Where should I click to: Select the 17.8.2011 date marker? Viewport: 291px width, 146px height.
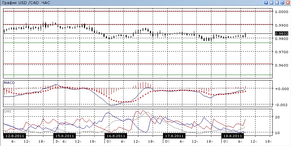tap(174, 136)
